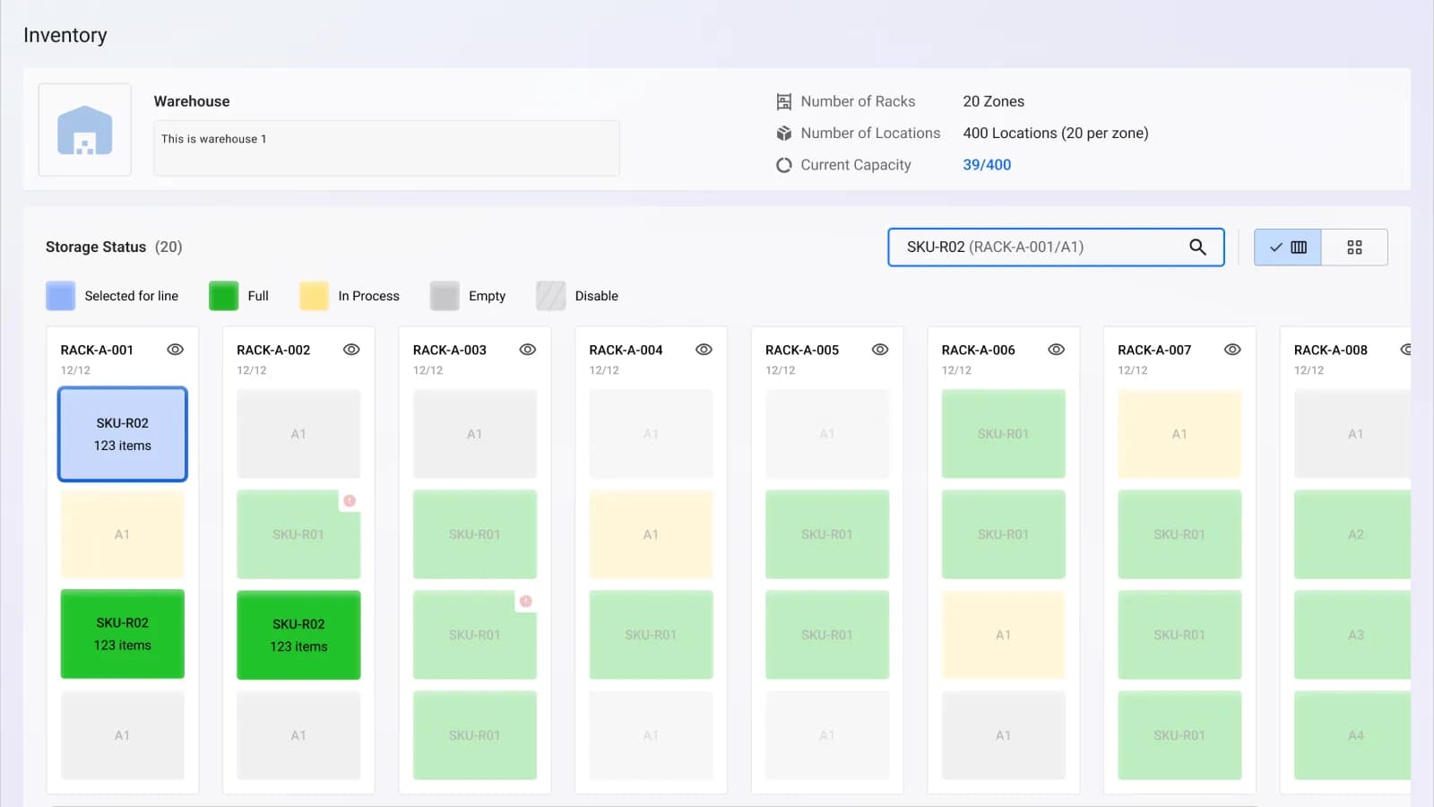Screen dimensions: 1434x807
Task: Click bottom SKU-R01 slot in RACK-A-003
Action: 475,735
